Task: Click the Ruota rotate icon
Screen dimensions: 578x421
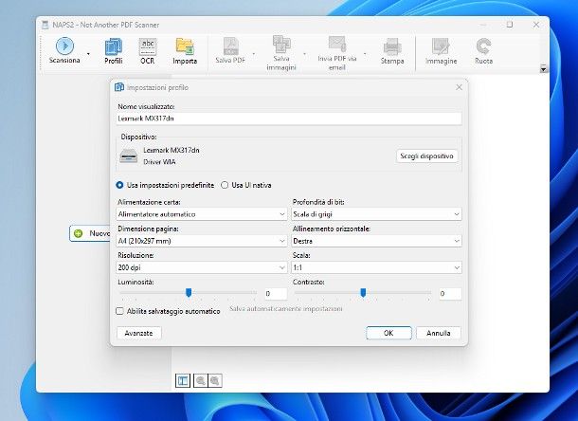Action: click(483, 46)
